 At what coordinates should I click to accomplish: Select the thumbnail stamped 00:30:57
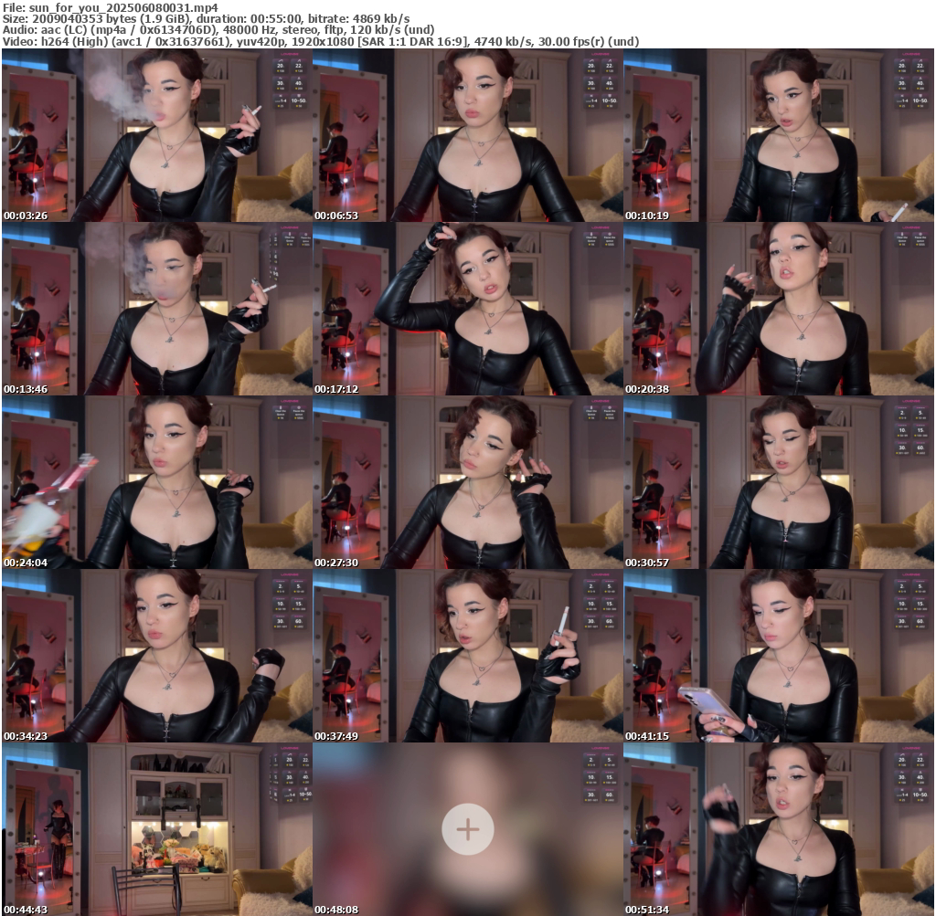click(778, 482)
